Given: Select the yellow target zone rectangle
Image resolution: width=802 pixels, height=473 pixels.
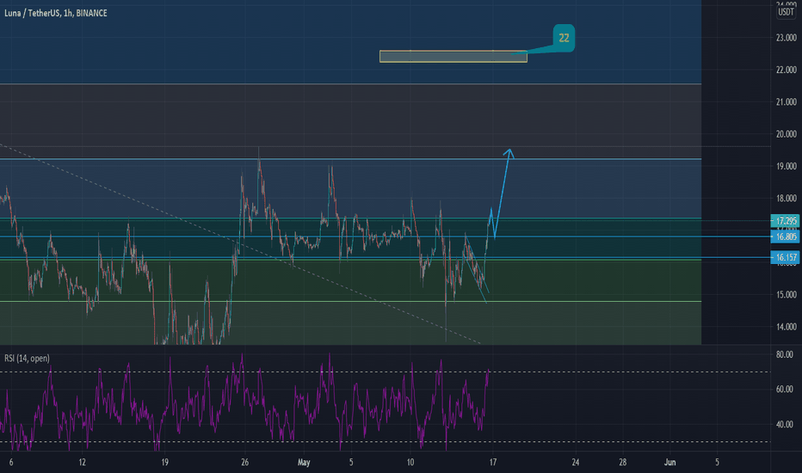Looking at the screenshot, I should point(453,56).
